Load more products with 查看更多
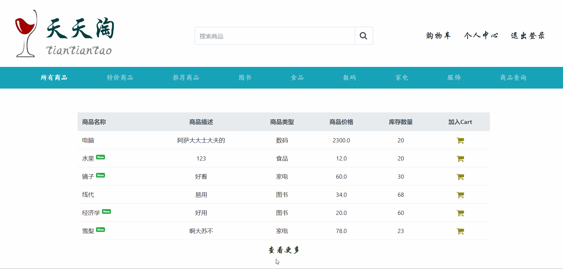The image size is (563, 269). tap(284, 250)
